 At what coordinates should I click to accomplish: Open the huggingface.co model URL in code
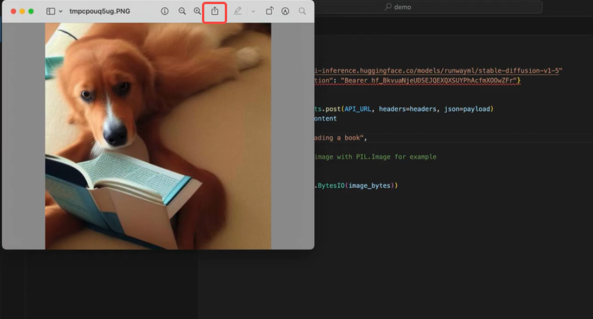pos(438,71)
